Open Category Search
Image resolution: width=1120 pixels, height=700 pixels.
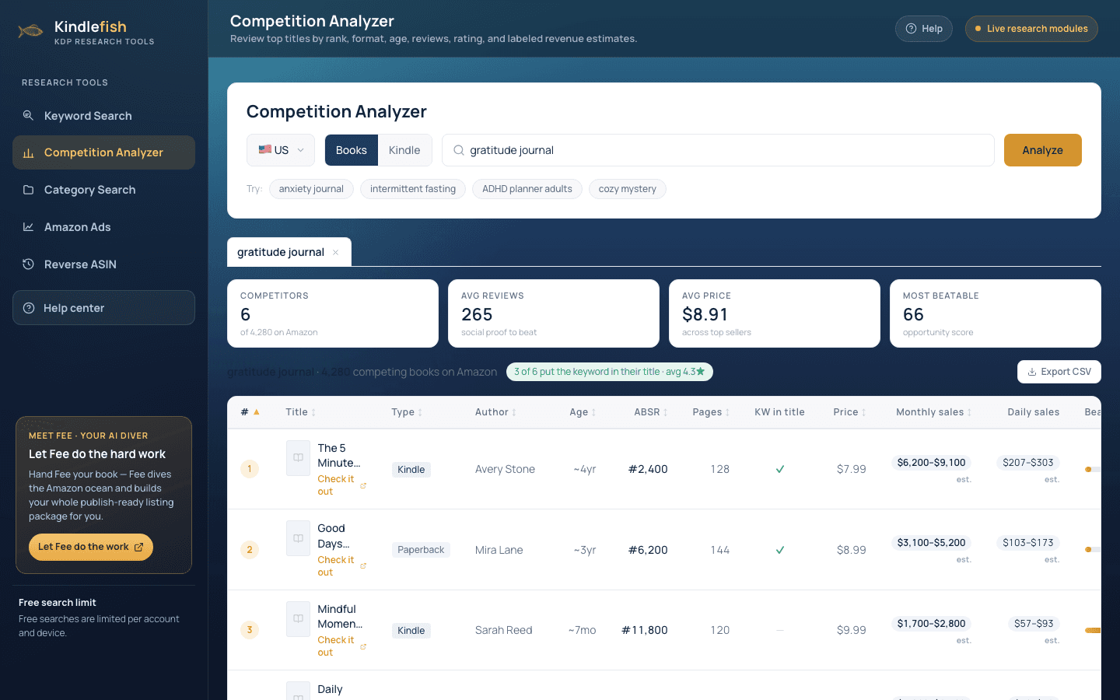tap(103, 190)
